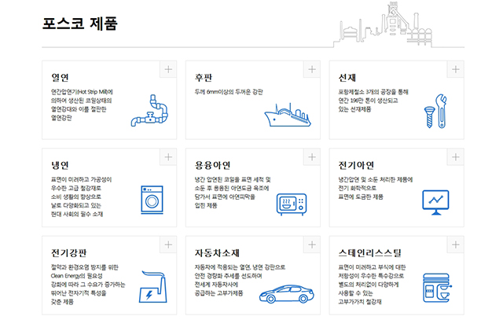Open the 냉연 product title
Screen dimensions: 503x320
(x=60, y=165)
